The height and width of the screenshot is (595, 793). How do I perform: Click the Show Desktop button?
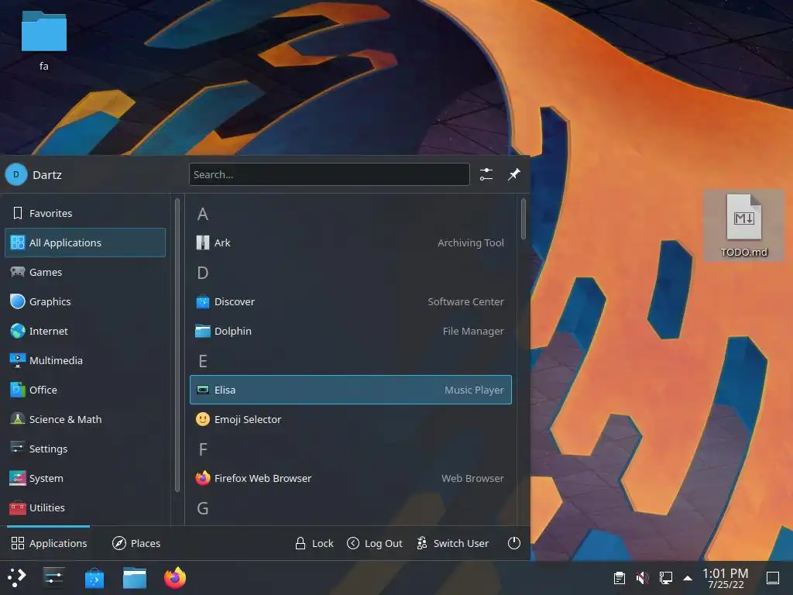[773, 577]
